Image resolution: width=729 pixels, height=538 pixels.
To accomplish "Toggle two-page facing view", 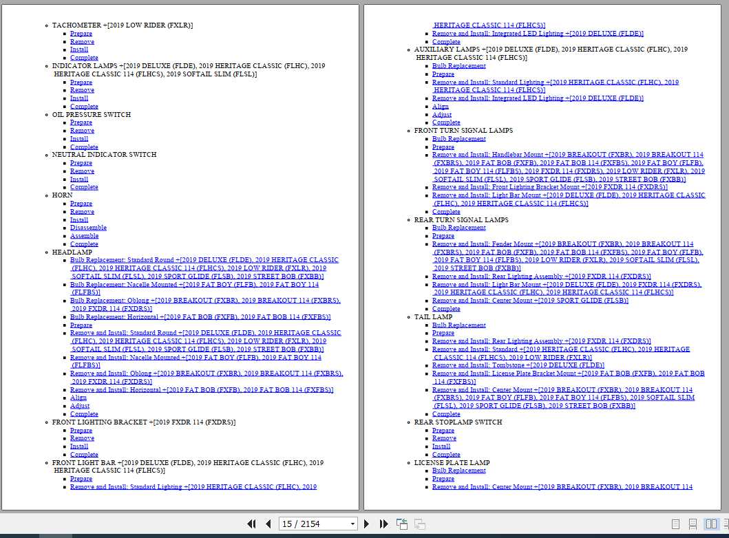I will tap(711, 524).
